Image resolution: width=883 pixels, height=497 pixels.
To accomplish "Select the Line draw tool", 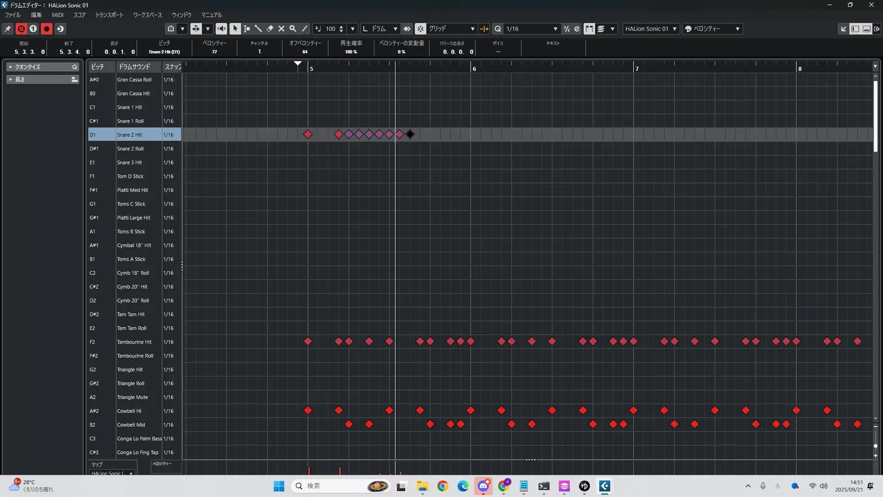I will click(x=304, y=29).
